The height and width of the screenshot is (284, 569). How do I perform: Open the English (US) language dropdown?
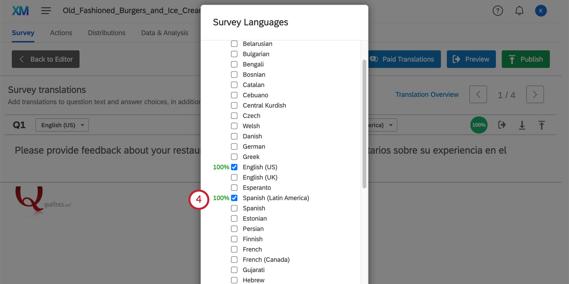[62, 125]
